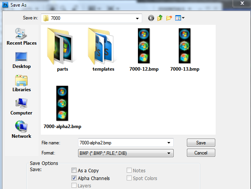Go up one folder level icon

click(160, 18)
